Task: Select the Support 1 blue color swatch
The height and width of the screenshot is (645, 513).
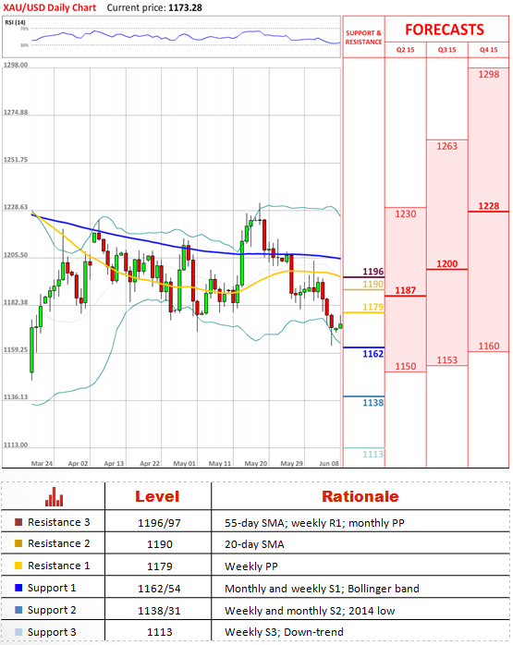Action: 18,588
